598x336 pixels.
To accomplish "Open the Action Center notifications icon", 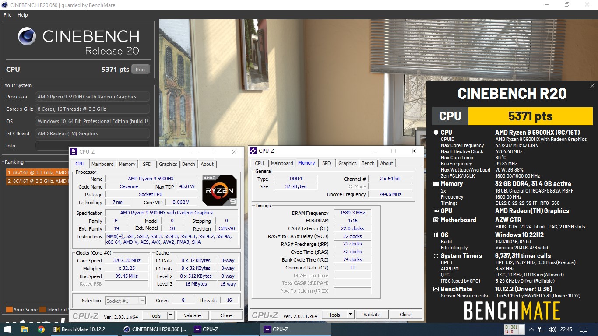I will [x=584, y=329].
